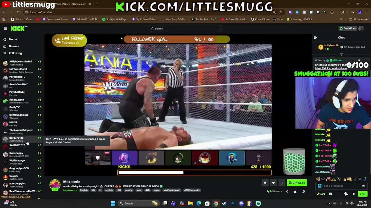The image size is (371, 208).
Task: Open Discord from the taskbar
Action: (241, 203)
